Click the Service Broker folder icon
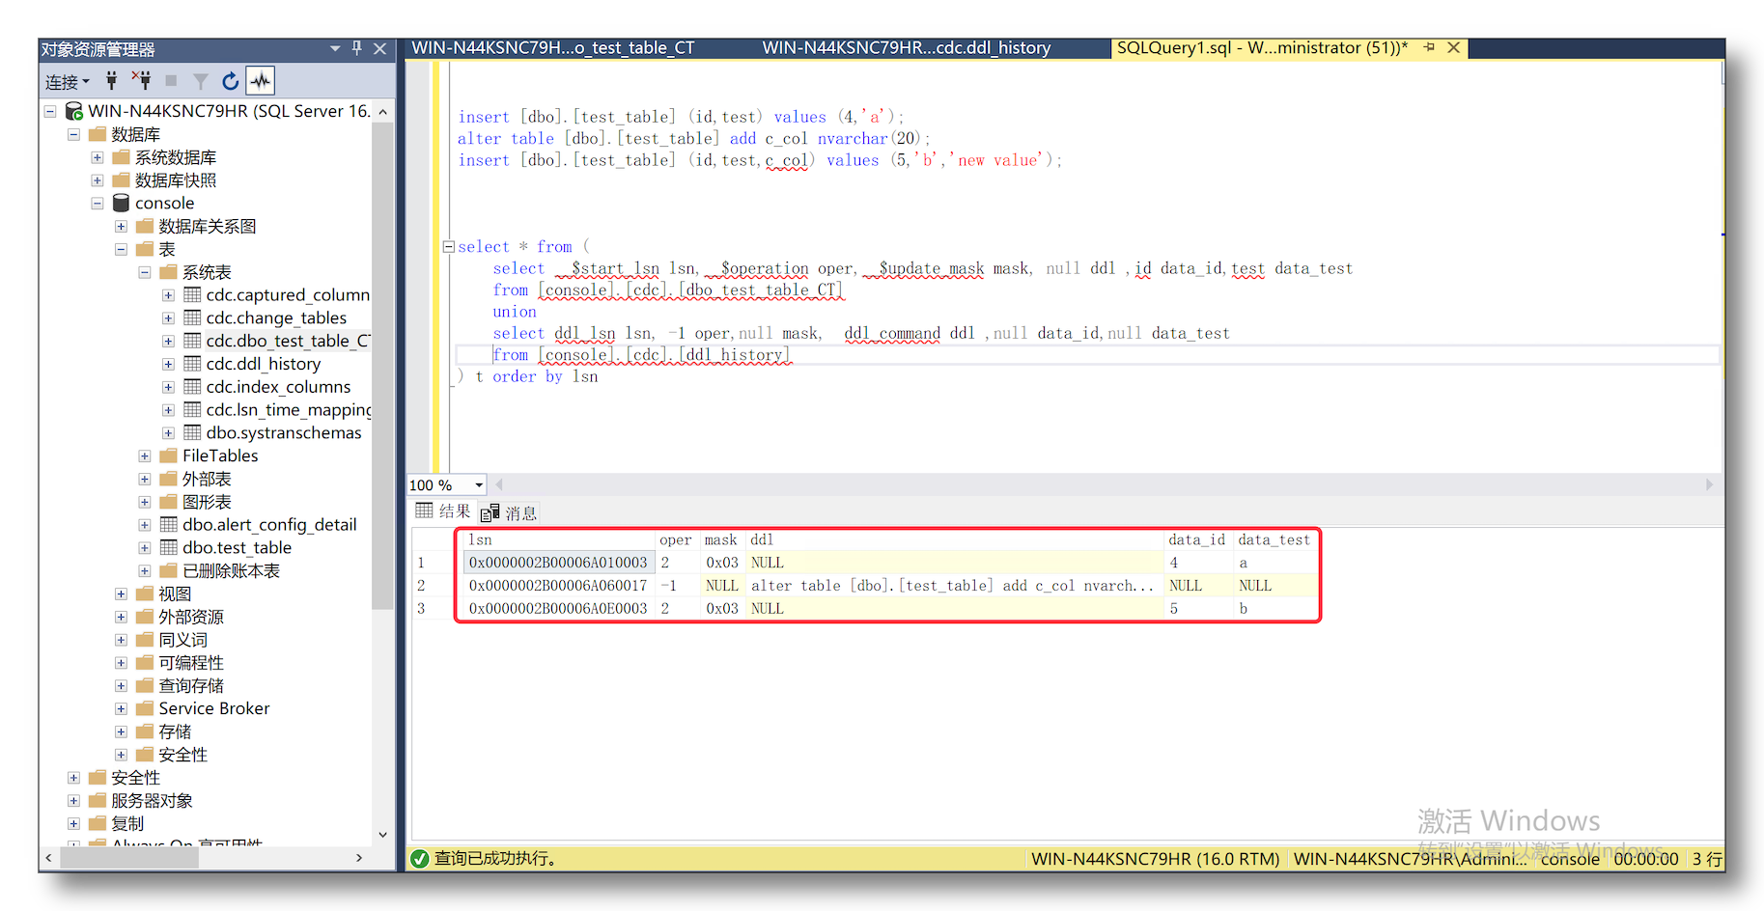 coord(145,708)
